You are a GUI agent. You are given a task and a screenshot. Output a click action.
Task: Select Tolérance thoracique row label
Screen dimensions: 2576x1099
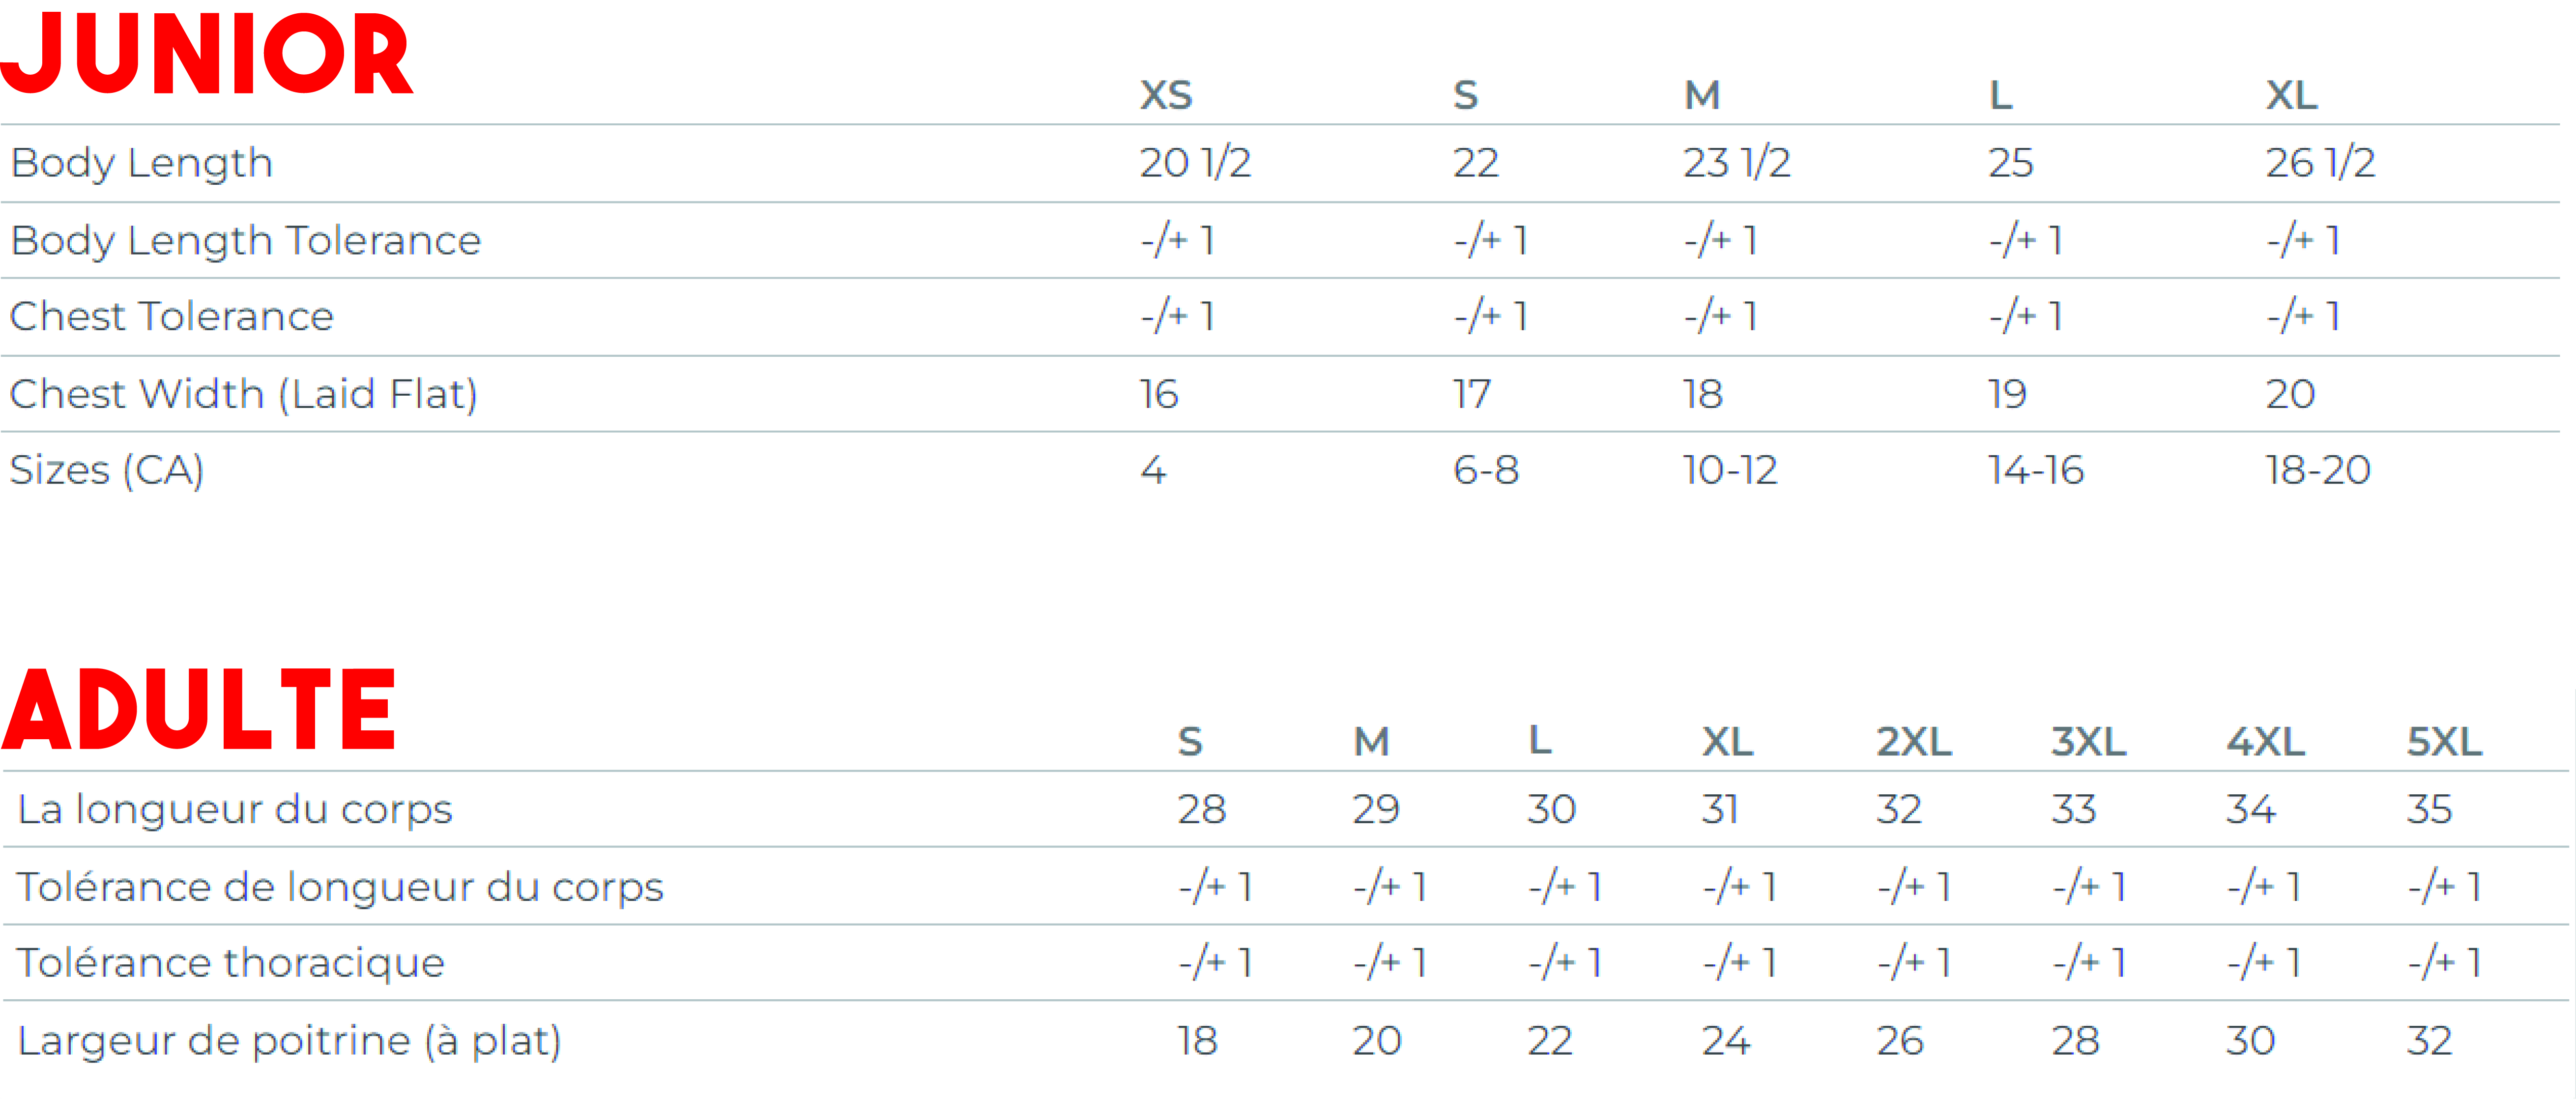point(231,963)
